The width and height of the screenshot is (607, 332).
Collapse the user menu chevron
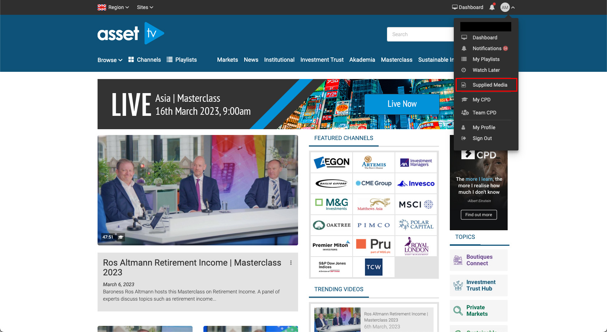[513, 7]
